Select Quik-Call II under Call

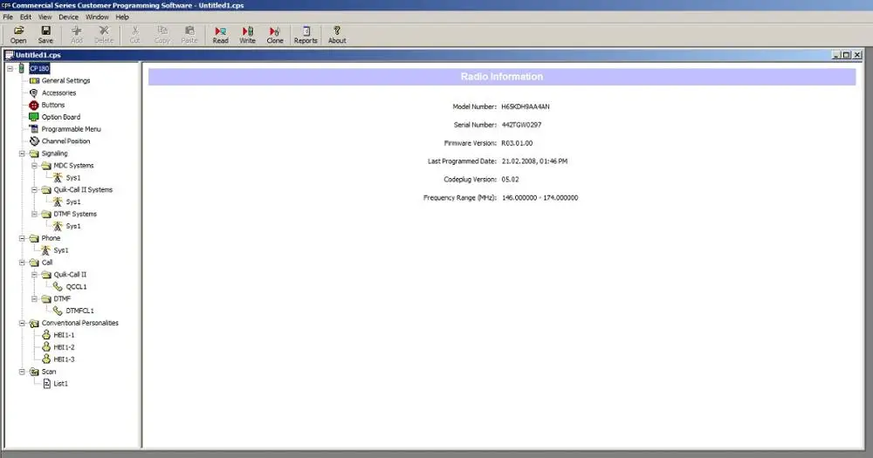tap(70, 274)
